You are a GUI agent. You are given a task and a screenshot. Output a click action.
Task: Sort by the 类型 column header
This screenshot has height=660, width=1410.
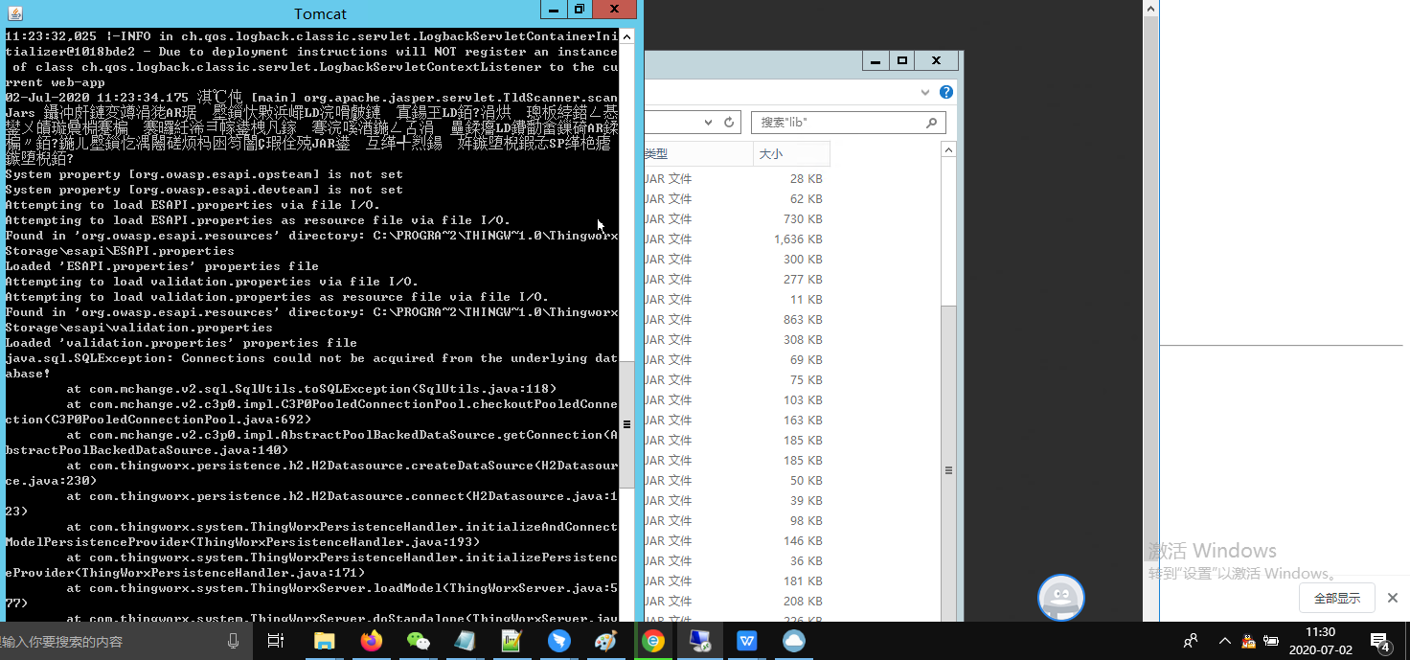697,153
